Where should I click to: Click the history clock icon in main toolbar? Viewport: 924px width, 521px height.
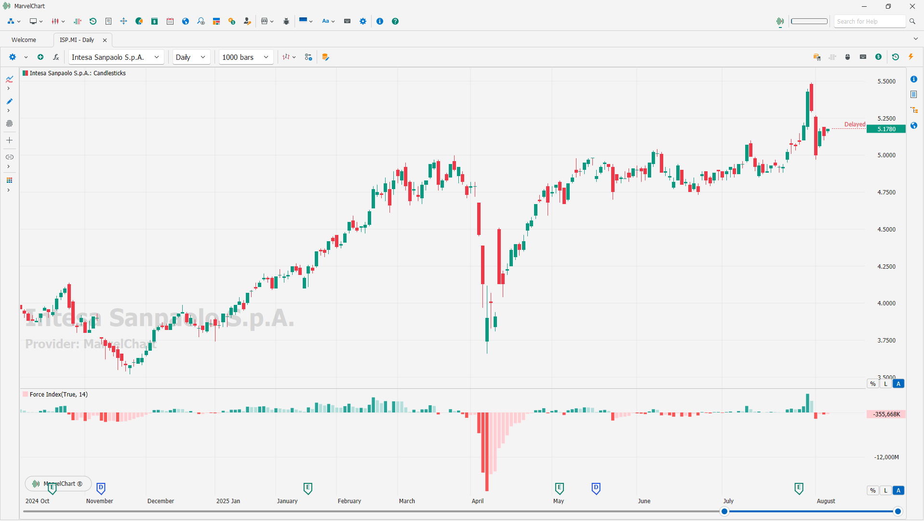(93, 21)
